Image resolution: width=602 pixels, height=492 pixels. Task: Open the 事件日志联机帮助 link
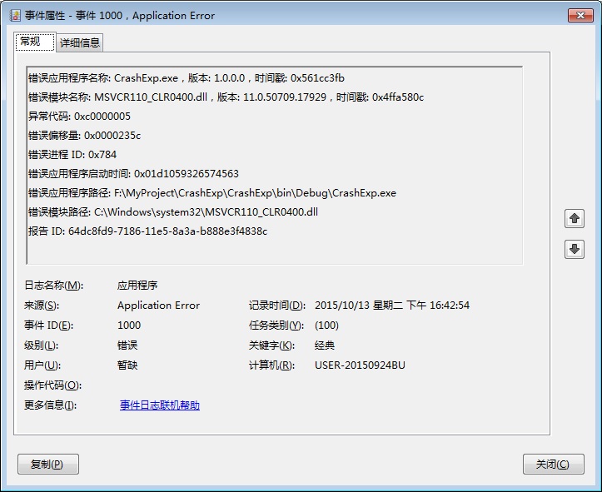point(160,405)
